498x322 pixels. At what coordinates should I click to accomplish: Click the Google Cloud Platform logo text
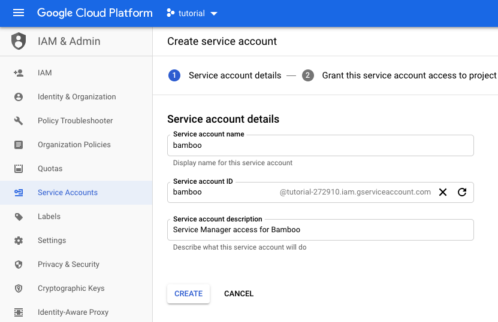[95, 13]
